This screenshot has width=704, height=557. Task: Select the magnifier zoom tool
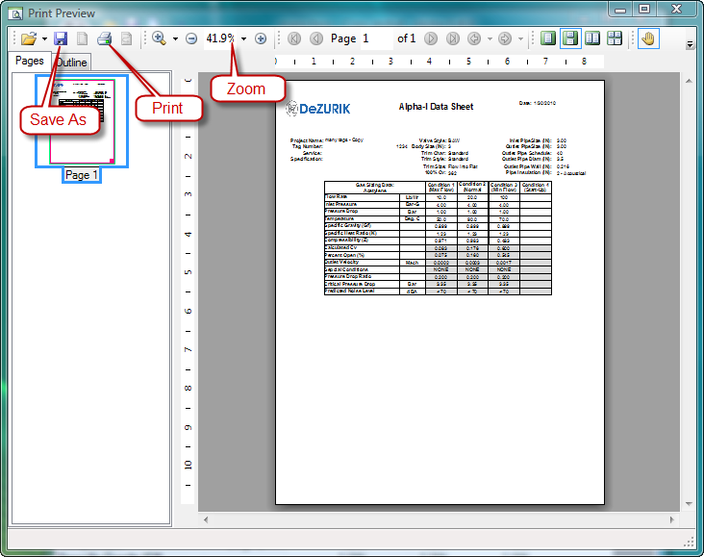160,38
